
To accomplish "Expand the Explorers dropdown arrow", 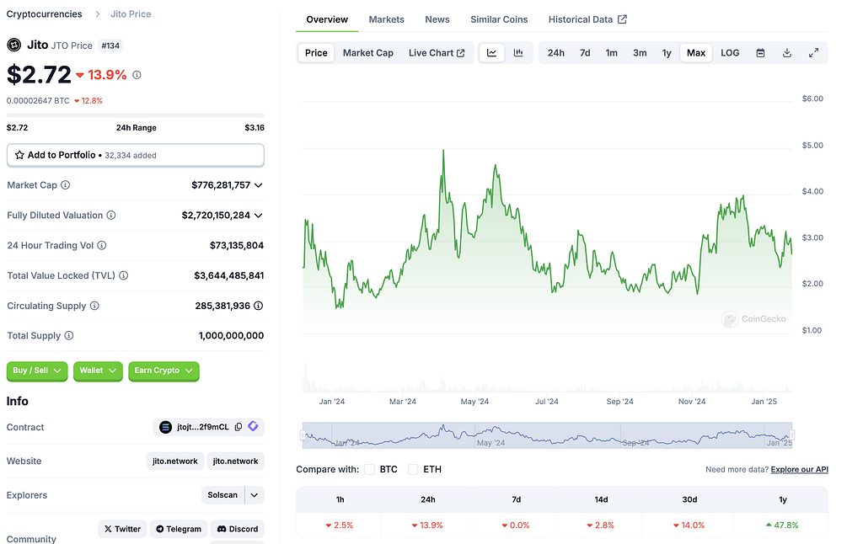I will (x=255, y=495).
